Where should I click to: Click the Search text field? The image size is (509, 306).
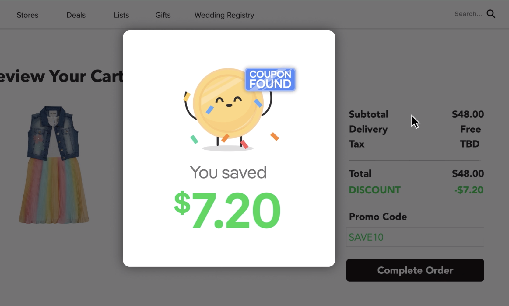coord(468,14)
